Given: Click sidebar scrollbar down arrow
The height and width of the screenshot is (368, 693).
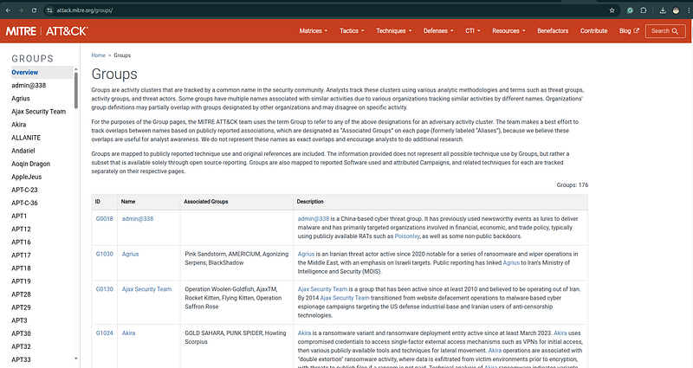Looking at the screenshot, I should point(76,358).
